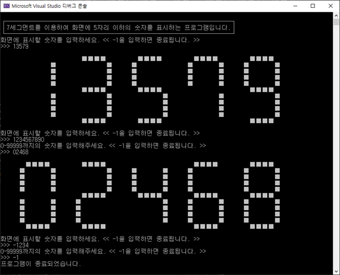Click the input line '>>> 1234567890'

[x=23, y=139]
